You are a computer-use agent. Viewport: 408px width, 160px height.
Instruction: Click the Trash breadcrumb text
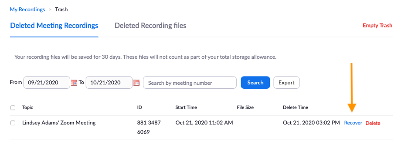pyautogui.click(x=61, y=10)
